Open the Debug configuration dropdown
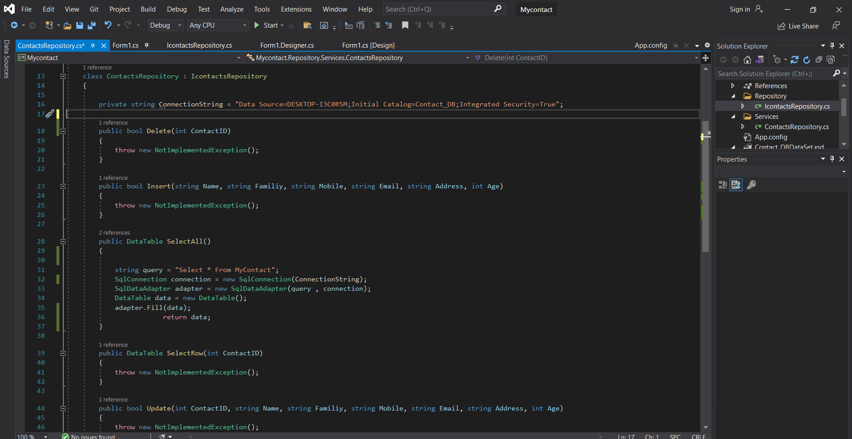 pyautogui.click(x=165, y=25)
